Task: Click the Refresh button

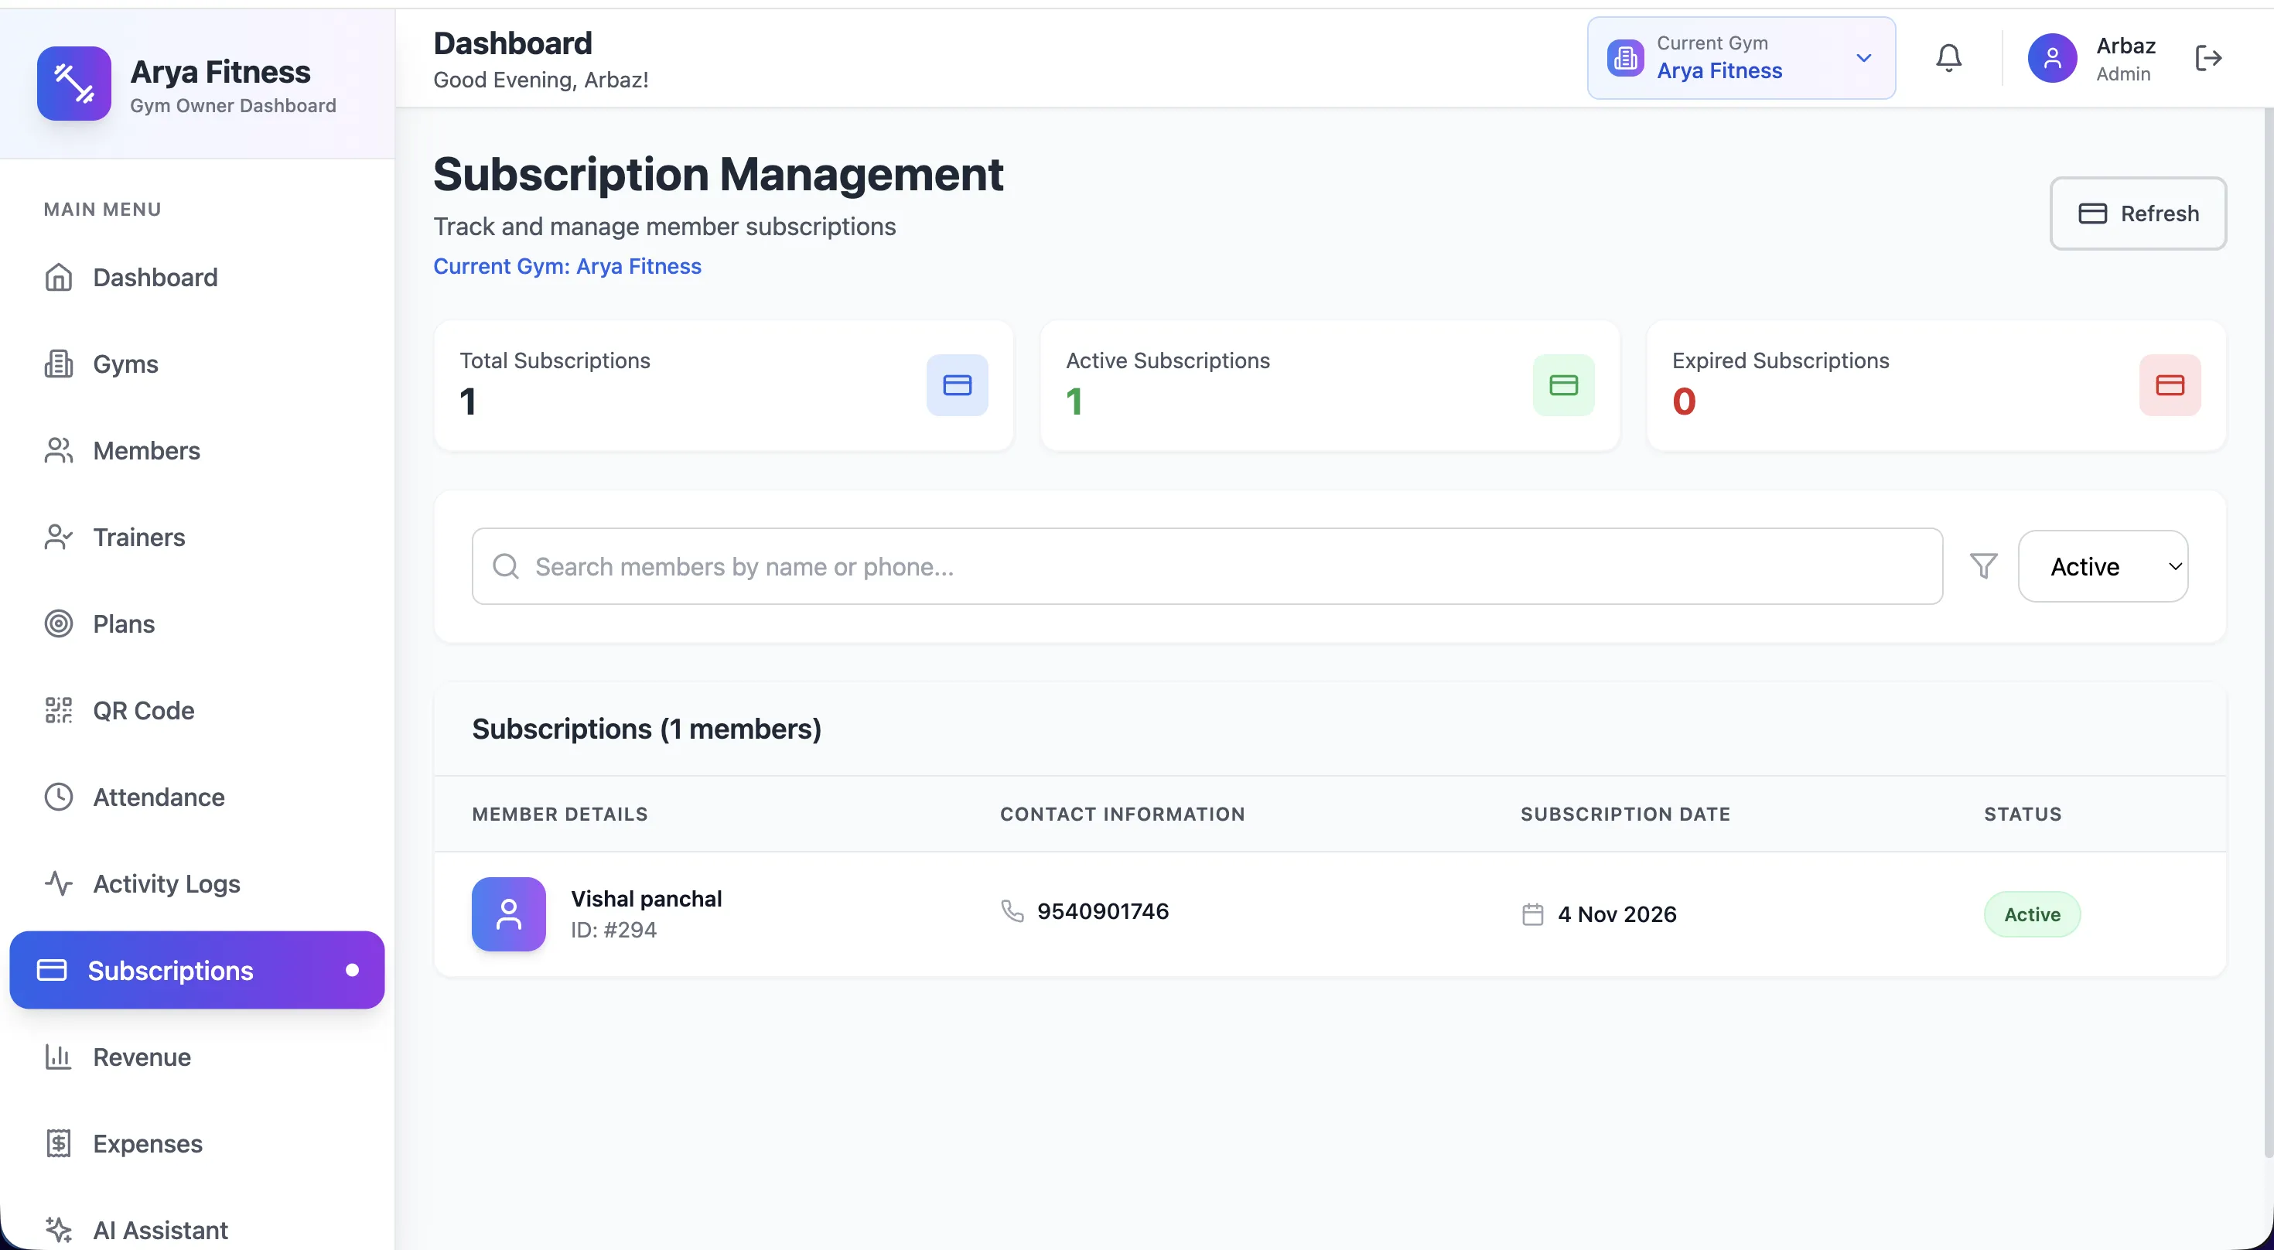Action: click(2138, 213)
